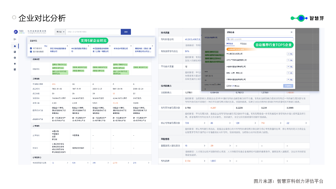Remove the first company from the comparison header
Viewport: 336px width, 189px height.
pyautogui.click(x=67, y=46)
